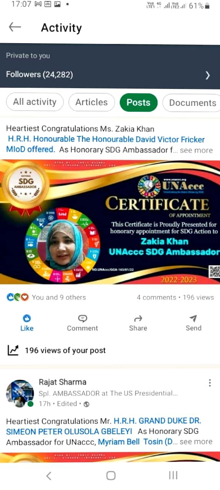The height and width of the screenshot is (490, 220).
Task: Open three-dot menu on Rajat Sharma post
Action: (x=210, y=383)
